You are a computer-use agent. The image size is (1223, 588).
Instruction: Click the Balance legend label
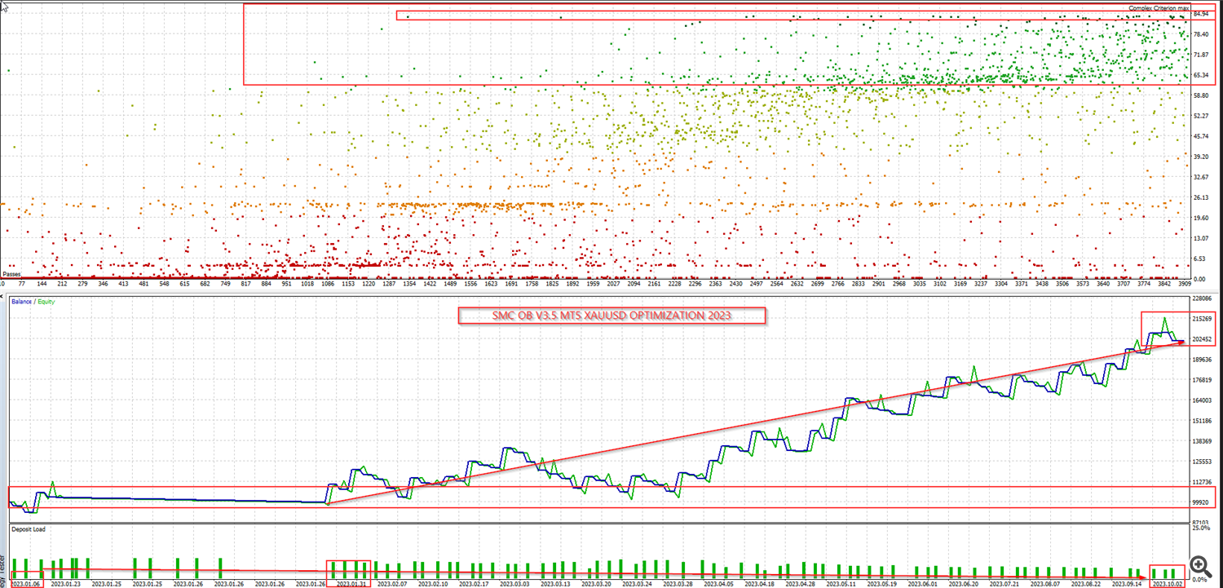tap(21, 302)
